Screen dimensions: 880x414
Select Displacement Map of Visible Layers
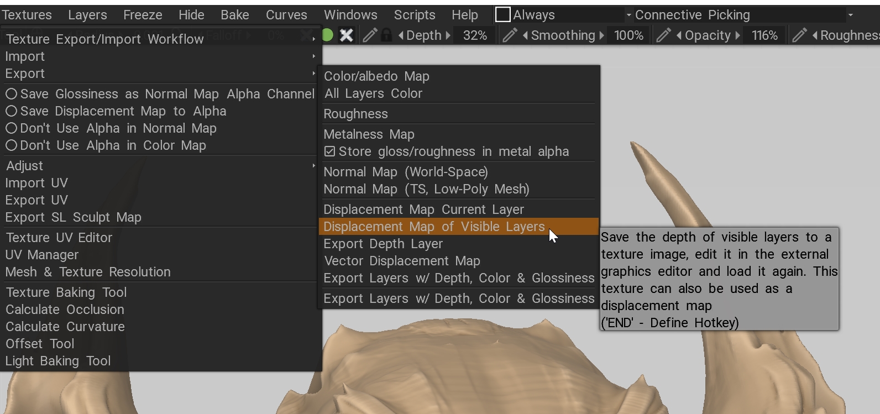pyautogui.click(x=458, y=227)
